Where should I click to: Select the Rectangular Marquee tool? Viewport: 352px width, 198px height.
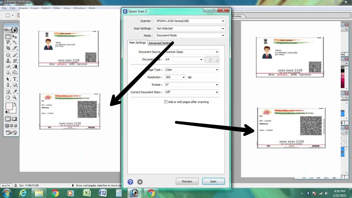point(8,37)
